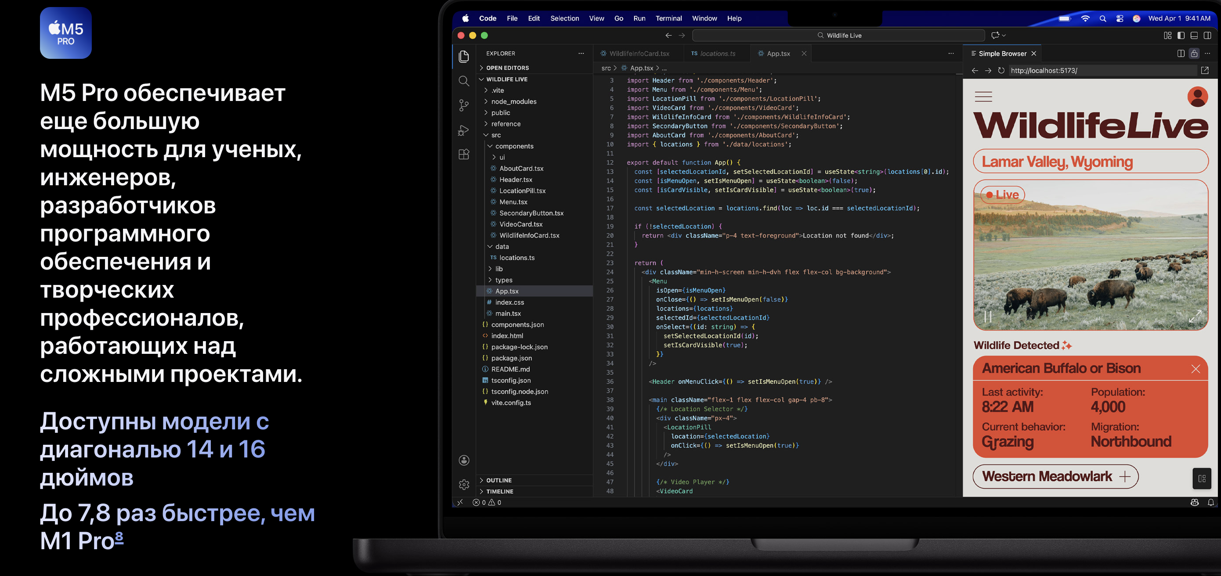Image resolution: width=1221 pixels, height=576 pixels.
Task: Open browser page in external window
Action: pyautogui.click(x=1204, y=71)
